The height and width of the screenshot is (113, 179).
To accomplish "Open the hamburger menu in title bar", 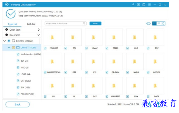I will (149, 5).
